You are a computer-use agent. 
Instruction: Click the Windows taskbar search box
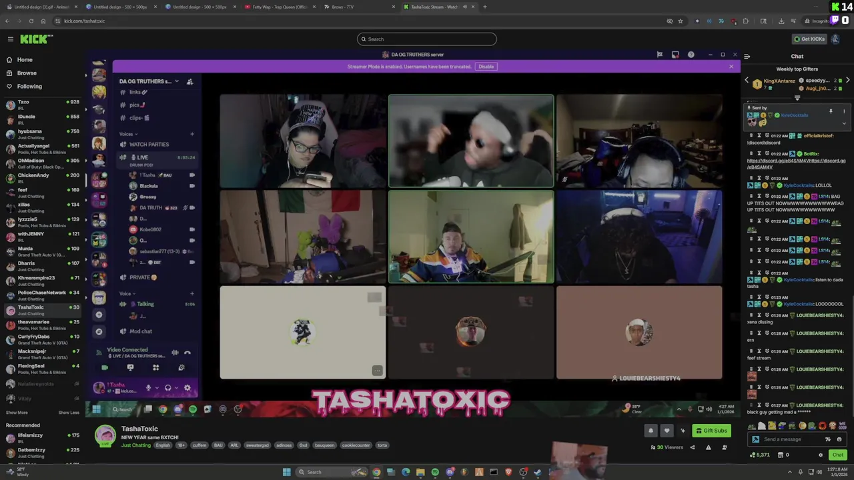tap(332, 472)
